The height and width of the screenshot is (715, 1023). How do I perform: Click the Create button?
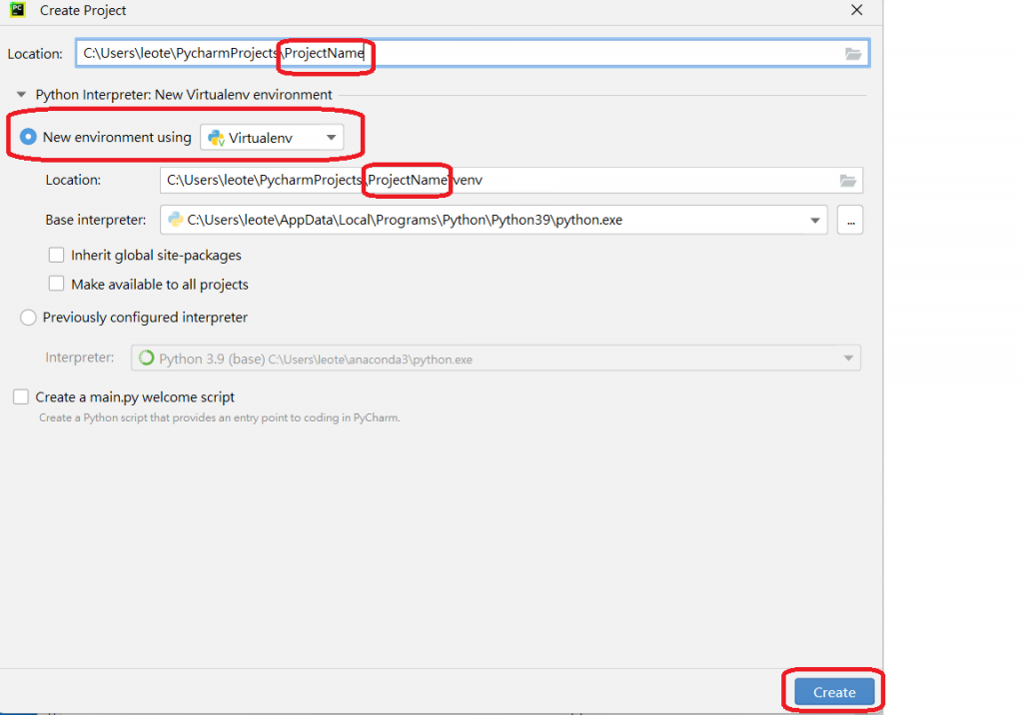pyautogui.click(x=834, y=692)
